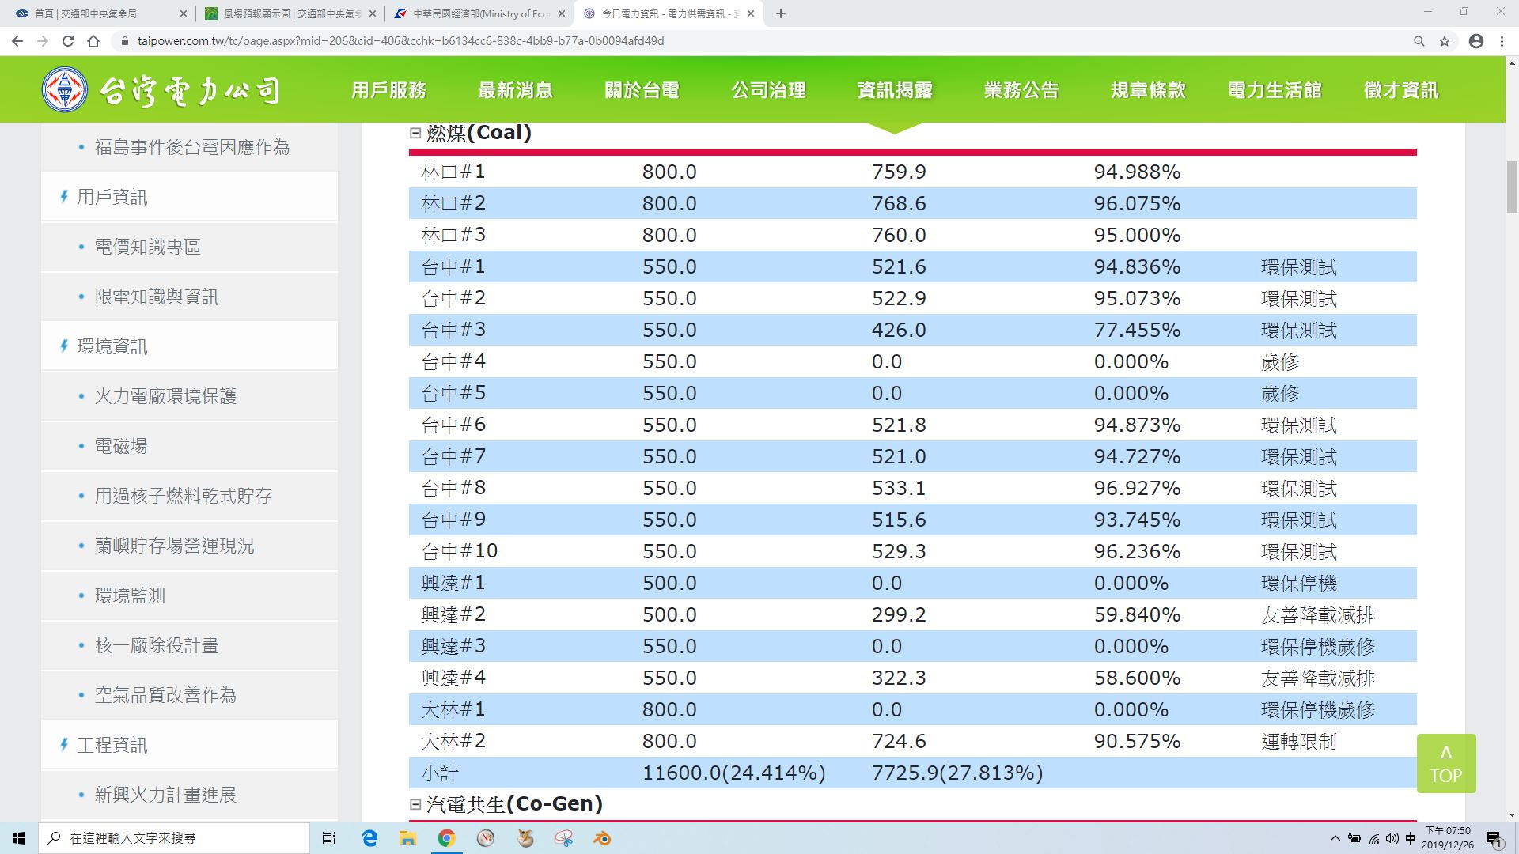Image resolution: width=1519 pixels, height=854 pixels.
Task: Click the volume icon in system tray
Action: pyautogui.click(x=1392, y=838)
